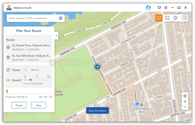Viewport: 195px width, 125px height.
Task: Click the coordinates 40.652227, -73.965581
Action: click(26, 50)
